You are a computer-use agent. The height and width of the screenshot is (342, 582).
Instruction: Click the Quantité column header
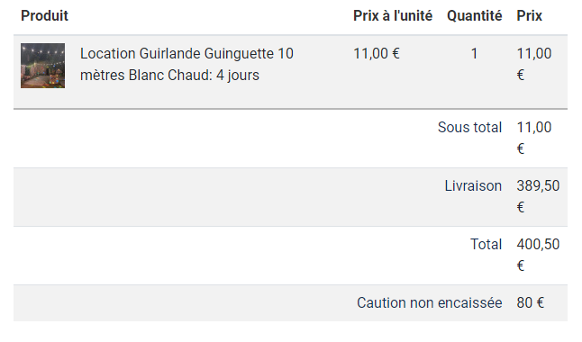[x=475, y=15]
